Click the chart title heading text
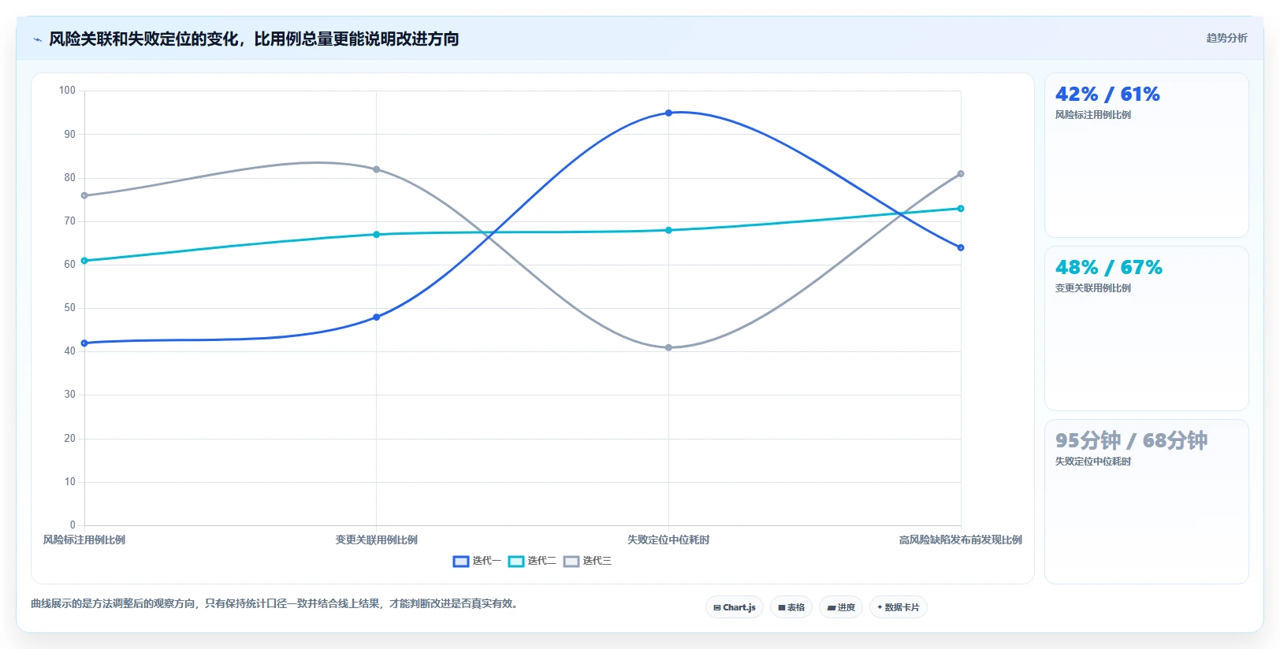 tap(254, 39)
